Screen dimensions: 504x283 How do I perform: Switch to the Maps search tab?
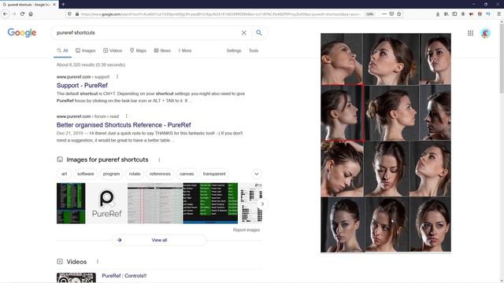(138, 50)
